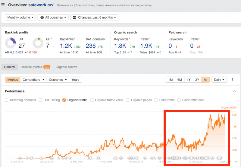This screenshot has height=167, width=241.
Task: Select the General tab
Action: tap(10, 67)
